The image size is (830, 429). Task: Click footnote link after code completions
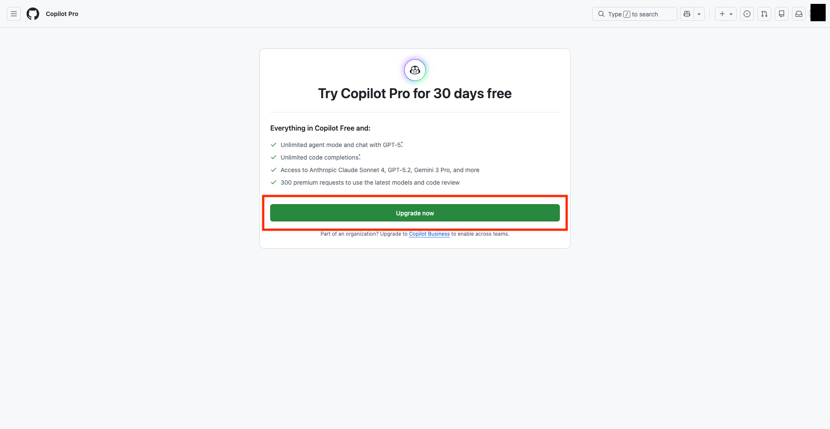pyautogui.click(x=360, y=156)
